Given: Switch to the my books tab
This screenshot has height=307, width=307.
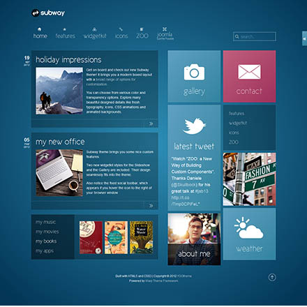Looking at the screenshot, I should [46, 241].
